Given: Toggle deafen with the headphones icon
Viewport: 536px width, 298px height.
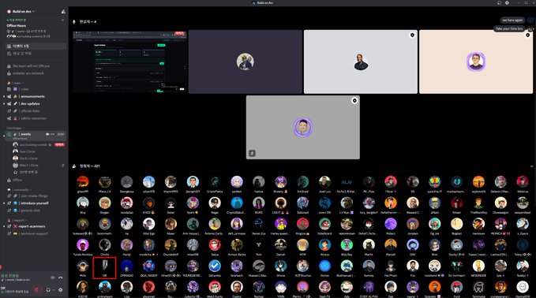Looking at the screenshot, I should (x=48, y=290).
